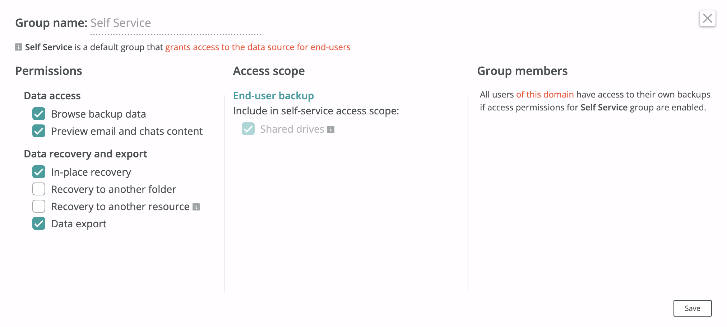Close the Self Service group dialog
The width and height of the screenshot is (727, 327).
click(707, 18)
